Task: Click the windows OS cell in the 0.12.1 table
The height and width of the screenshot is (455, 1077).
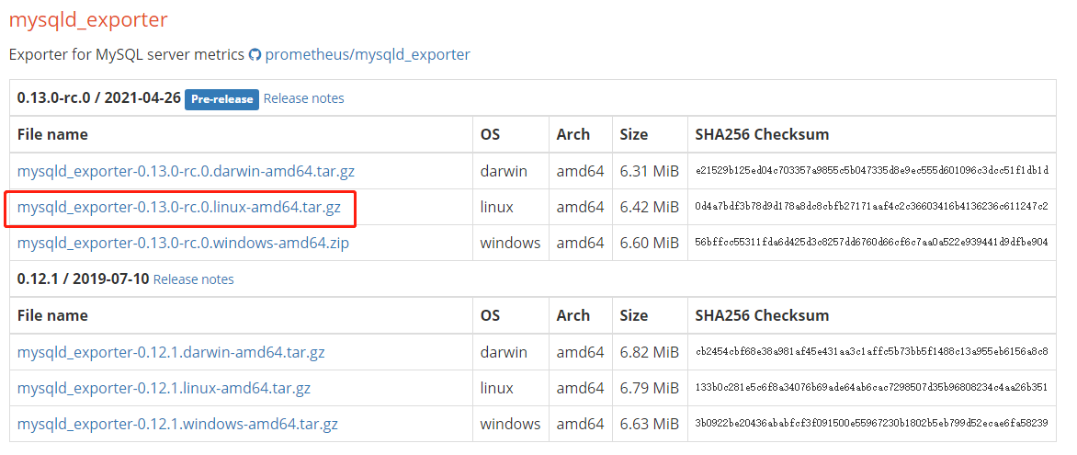Action: [x=510, y=424]
